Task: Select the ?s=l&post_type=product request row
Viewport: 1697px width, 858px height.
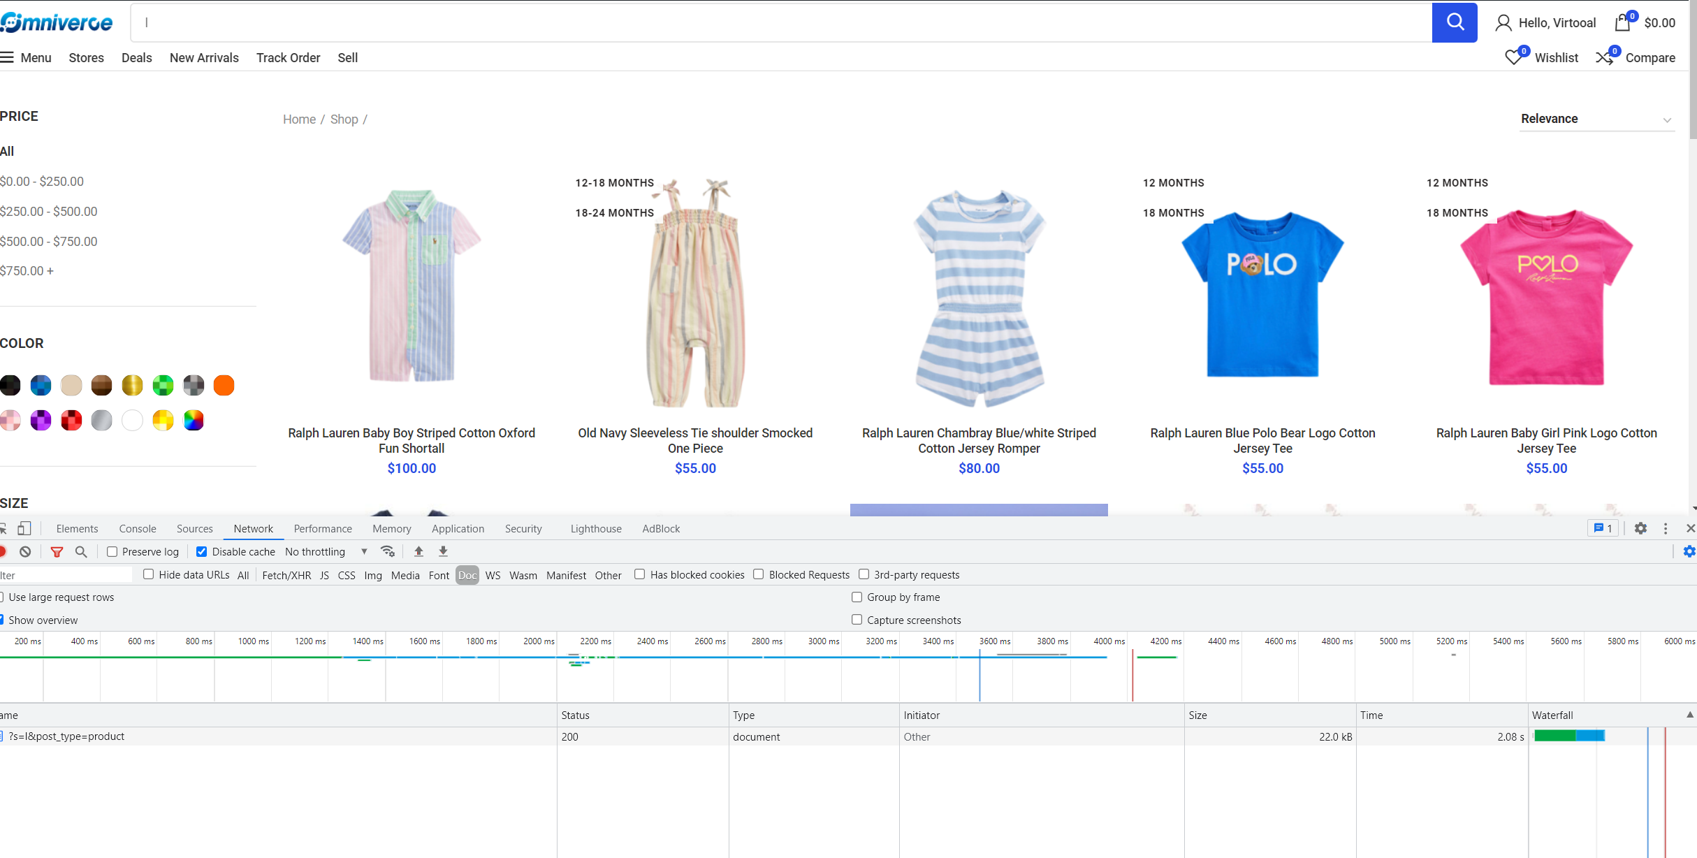Action: click(66, 736)
